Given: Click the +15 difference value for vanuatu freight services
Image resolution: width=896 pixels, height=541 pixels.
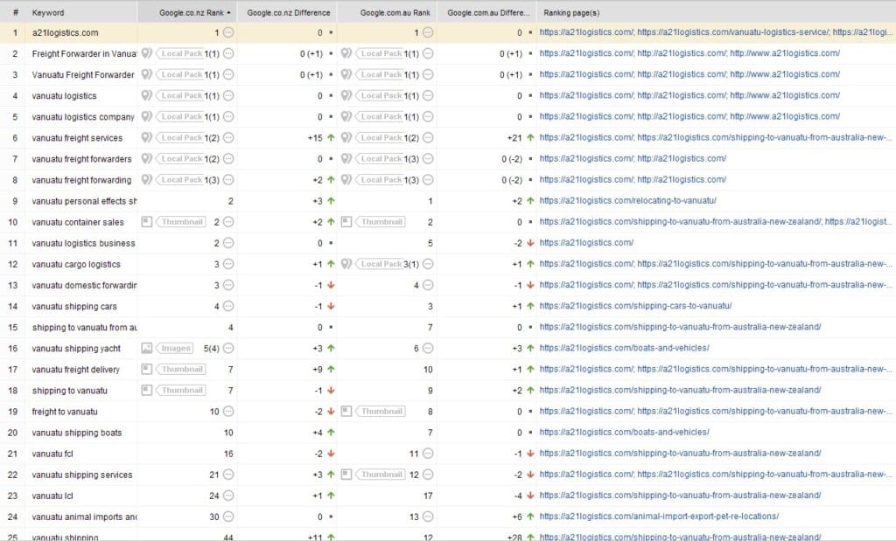Looking at the screenshot, I should pyautogui.click(x=315, y=138).
